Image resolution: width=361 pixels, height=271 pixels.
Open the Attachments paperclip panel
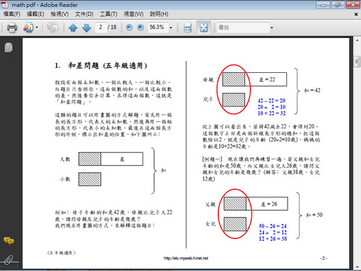[x=8, y=260]
